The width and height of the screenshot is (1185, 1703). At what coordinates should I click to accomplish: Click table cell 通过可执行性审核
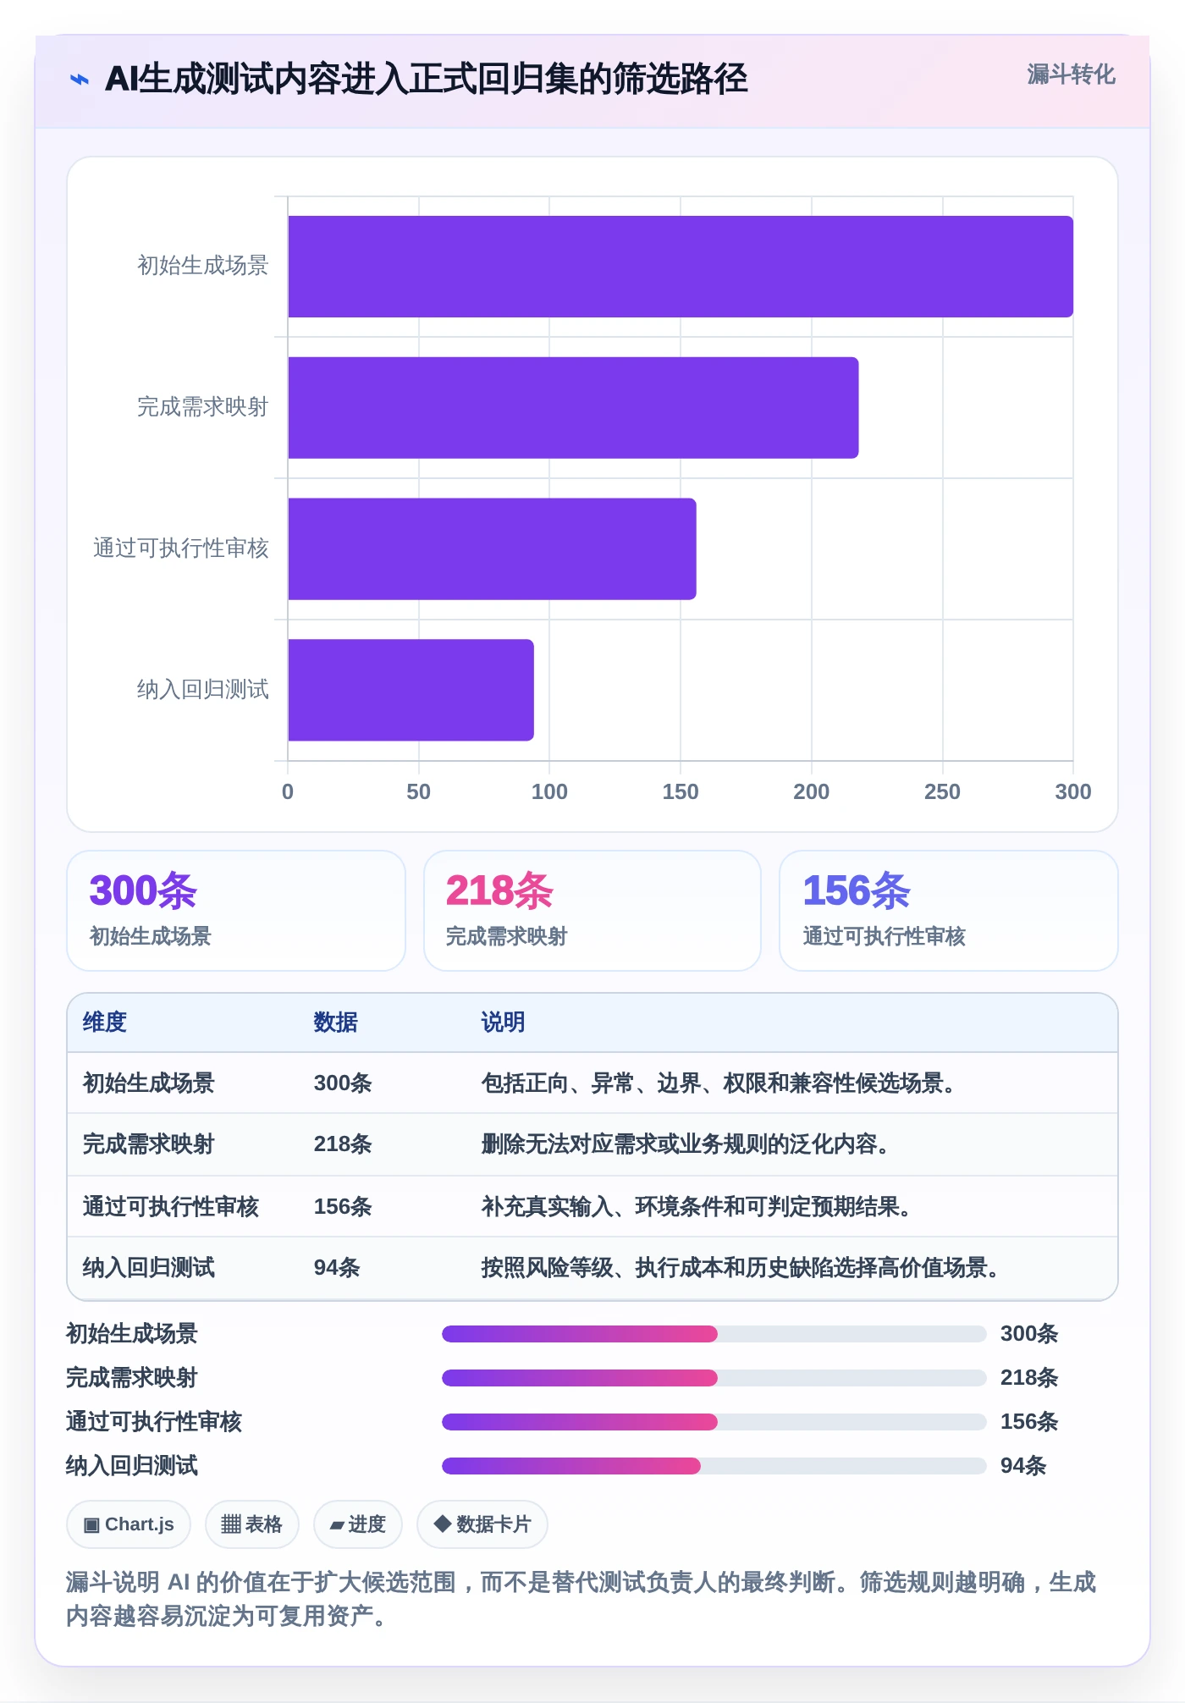[171, 1207]
